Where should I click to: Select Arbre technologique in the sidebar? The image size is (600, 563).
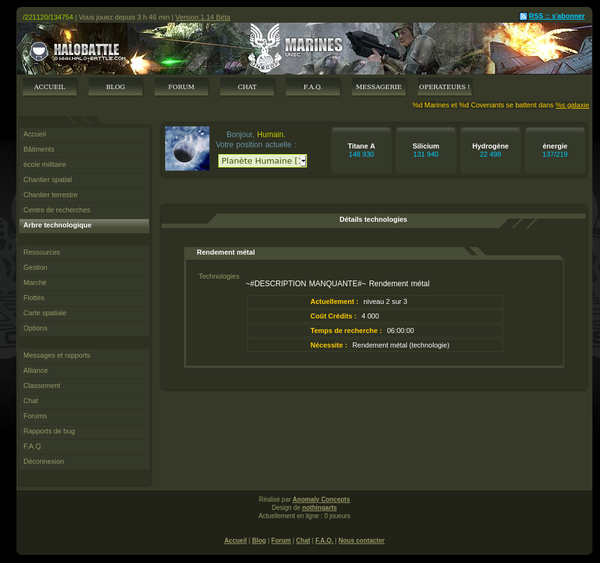tap(84, 226)
